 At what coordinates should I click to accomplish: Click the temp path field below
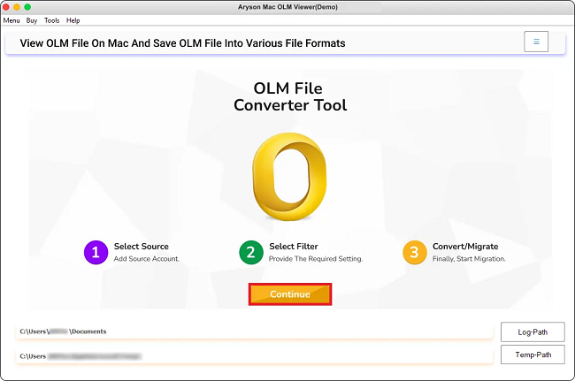tap(255, 356)
